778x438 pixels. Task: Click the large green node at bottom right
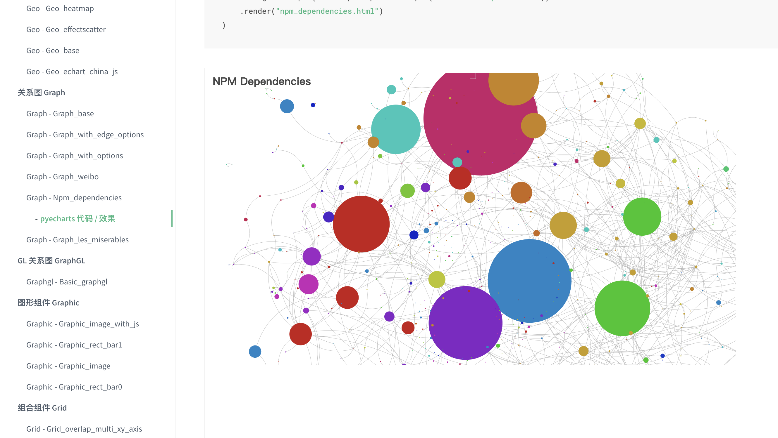coord(622,308)
